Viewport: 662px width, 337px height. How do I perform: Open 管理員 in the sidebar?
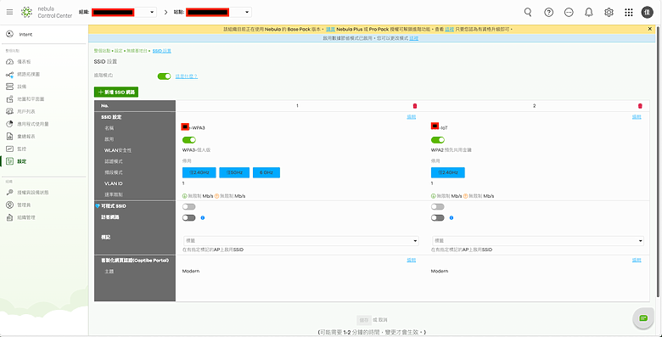pyautogui.click(x=24, y=205)
